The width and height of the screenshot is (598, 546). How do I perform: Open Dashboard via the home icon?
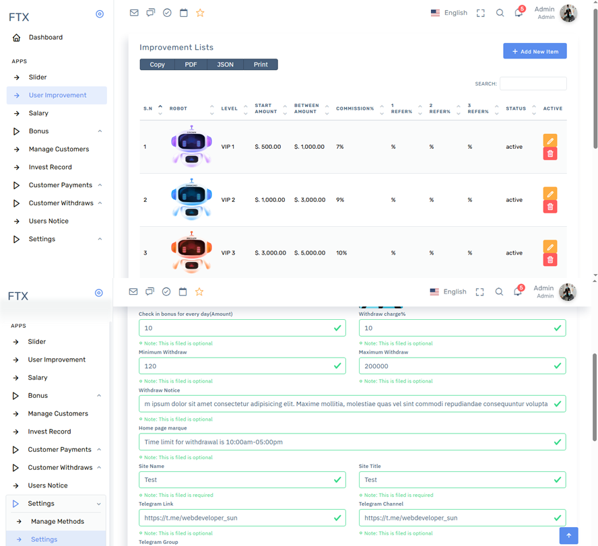pyautogui.click(x=17, y=38)
